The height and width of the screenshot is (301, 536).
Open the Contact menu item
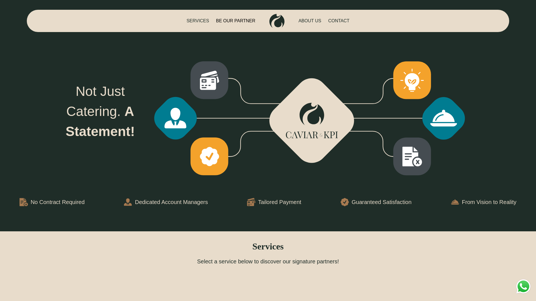click(339, 21)
